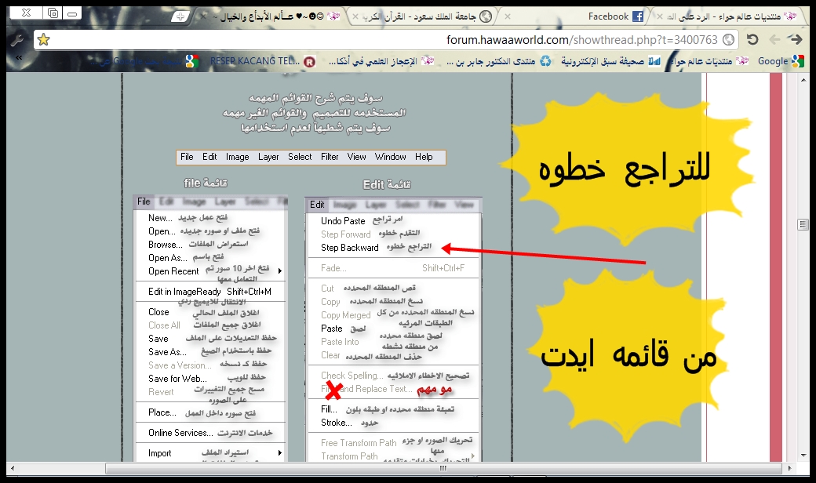Expand the Open Recent submenu arrow
The width and height of the screenshot is (816, 483).
click(x=280, y=271)
